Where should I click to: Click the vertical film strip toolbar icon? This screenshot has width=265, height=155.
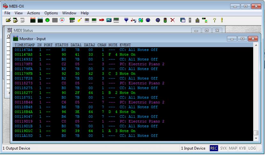(190, 20)
